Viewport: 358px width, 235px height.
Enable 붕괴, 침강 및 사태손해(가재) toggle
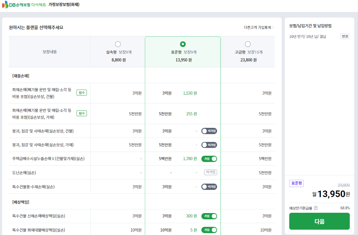click(209, 145)
